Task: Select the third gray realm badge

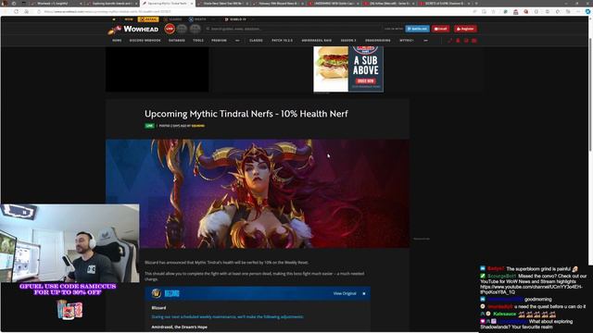Action: pyautogui.click(x=195, y=29)
